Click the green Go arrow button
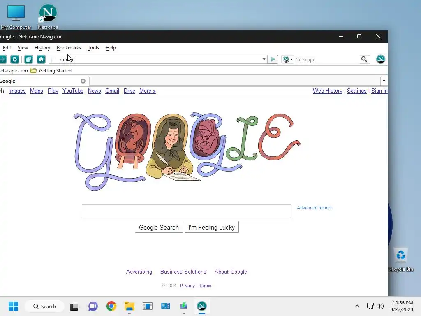Screen dimensions: 421x316 [273, 59]
